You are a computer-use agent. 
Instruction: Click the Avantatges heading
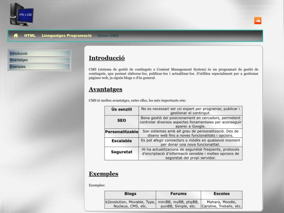coord(105,89)
